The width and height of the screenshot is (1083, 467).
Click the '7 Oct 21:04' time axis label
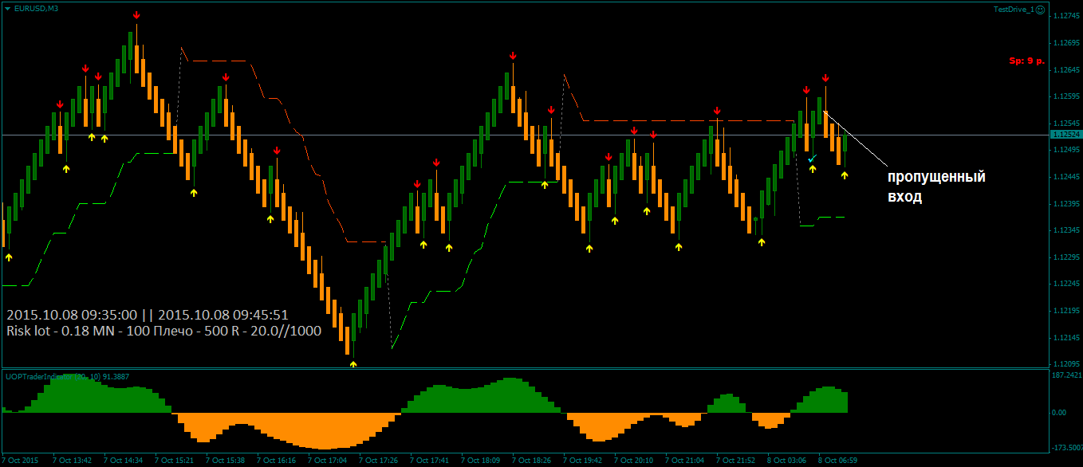[x=684, y=461]
